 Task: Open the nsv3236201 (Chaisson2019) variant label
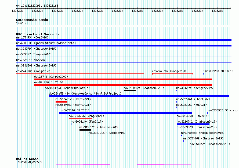[36, 65]
